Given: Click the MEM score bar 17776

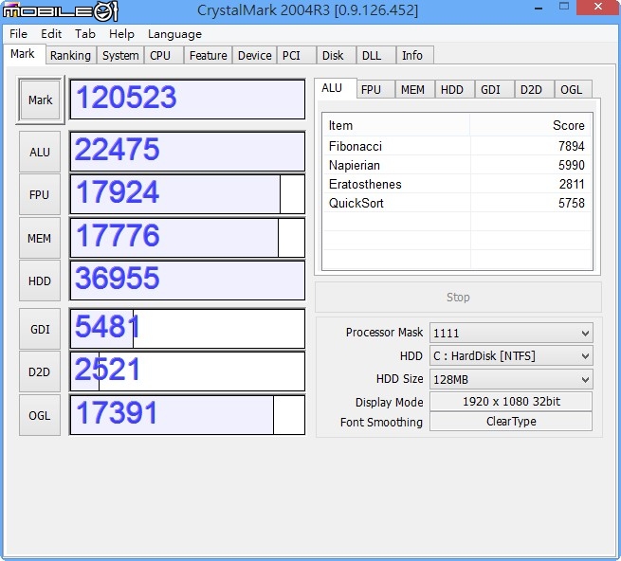Looking at the screenshot, I should coord(188,238).
